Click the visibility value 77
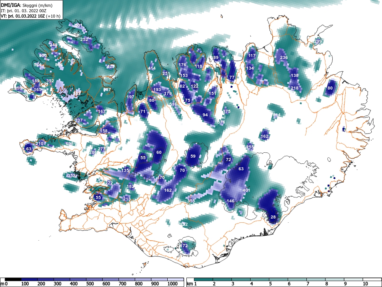The height and width of the screenshot is (287, 382). (x=232, y=77)
